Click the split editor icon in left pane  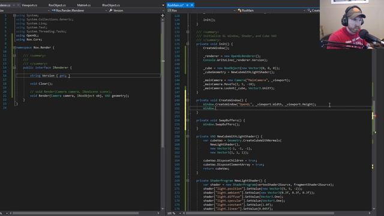coord(163,16)
